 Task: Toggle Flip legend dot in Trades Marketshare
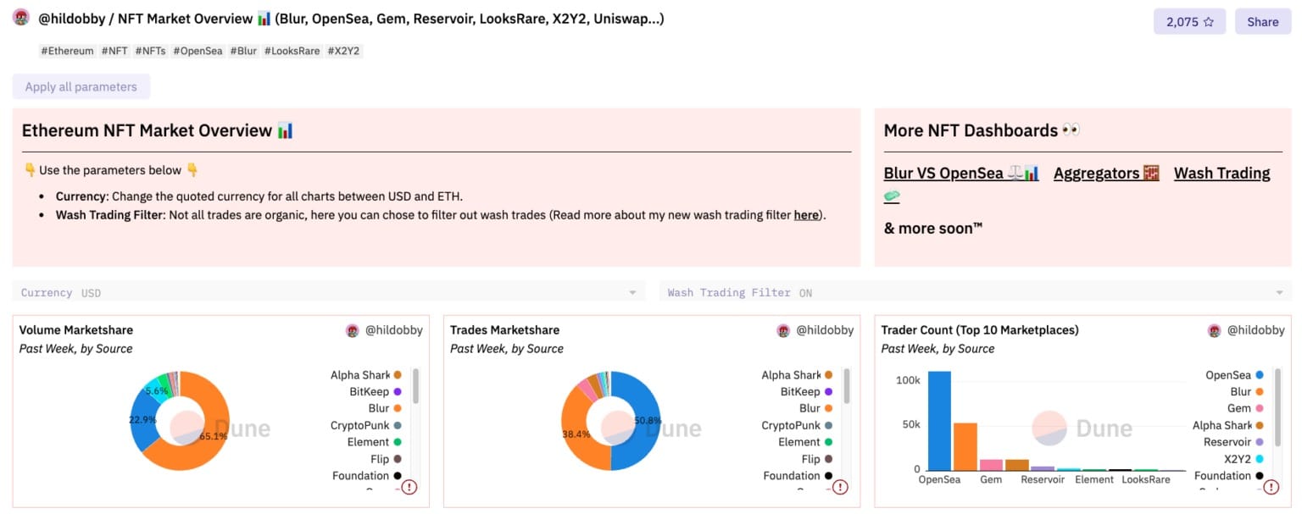(828, 459)
